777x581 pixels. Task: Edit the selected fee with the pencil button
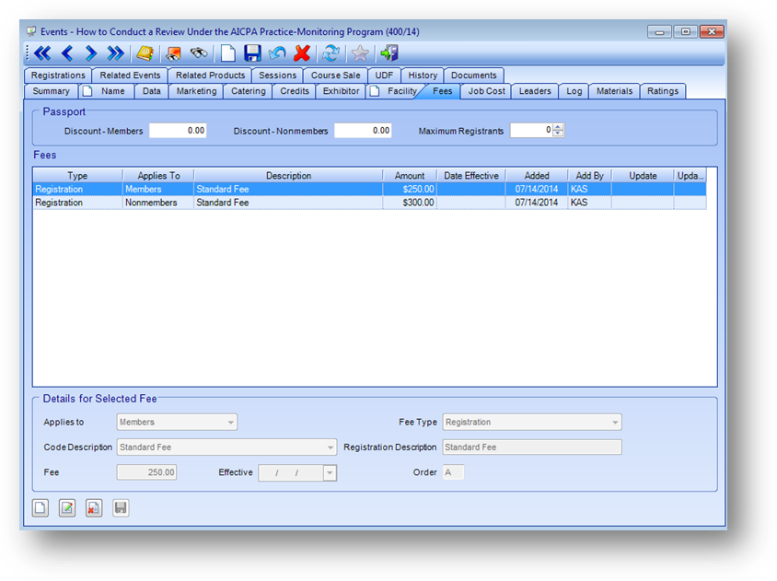(67, 507)
